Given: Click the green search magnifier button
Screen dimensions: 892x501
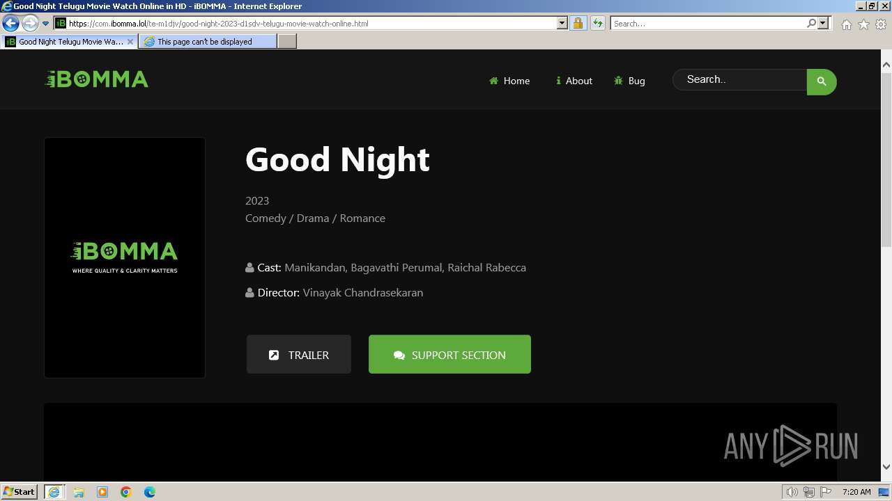Looking at the screenshot, I should 822,81.
